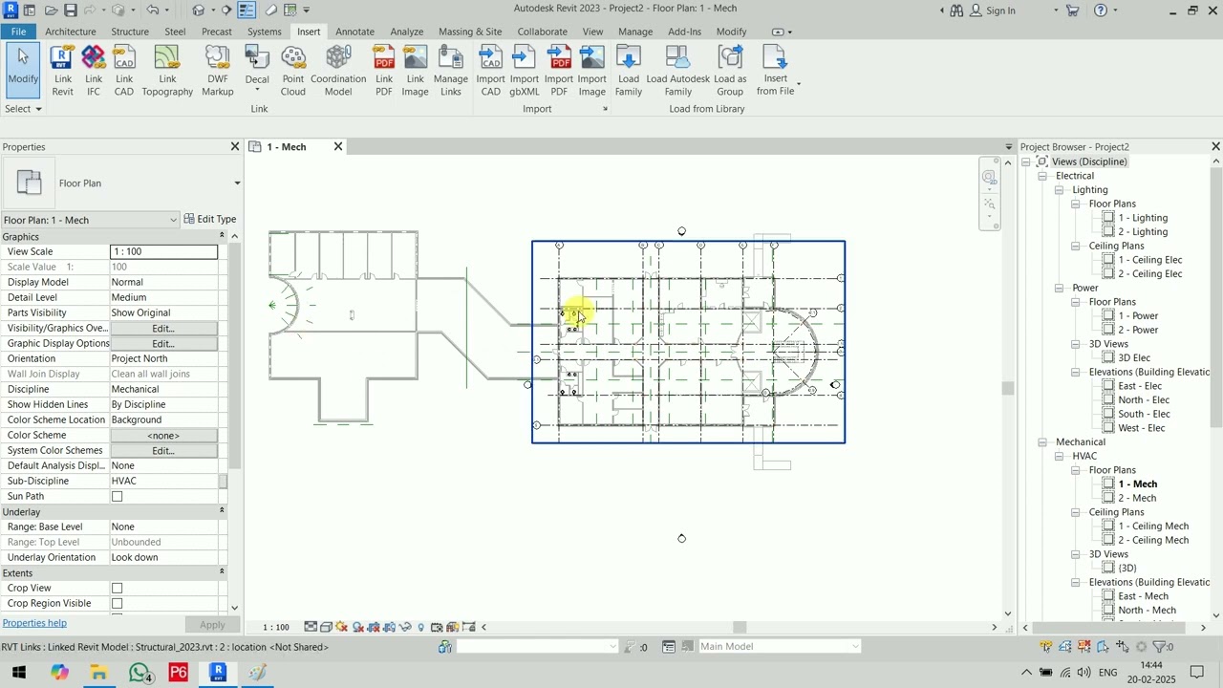Screen dimensions: 1223x688
Task: Select the Link Revit tool
Action: (x=62, y=71)
